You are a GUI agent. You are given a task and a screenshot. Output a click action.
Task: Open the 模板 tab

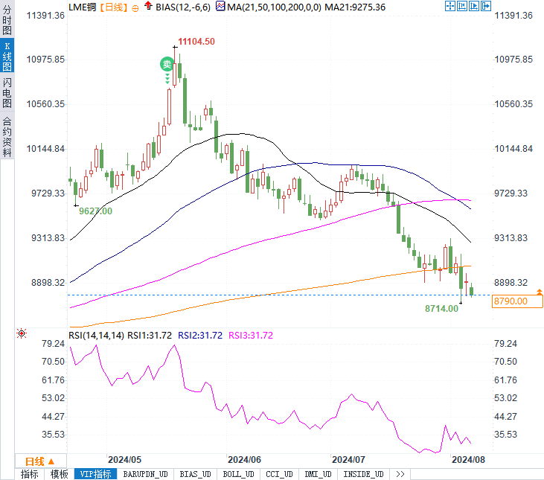(x=59, y=474)
